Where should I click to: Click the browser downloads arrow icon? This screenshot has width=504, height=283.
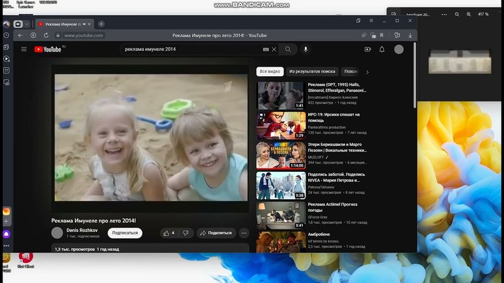pyautogui.click(x=411, y=35)
